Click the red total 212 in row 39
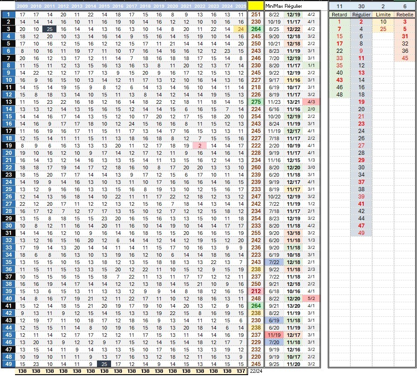Screen dimensions: 417x376 pos(256,291)
